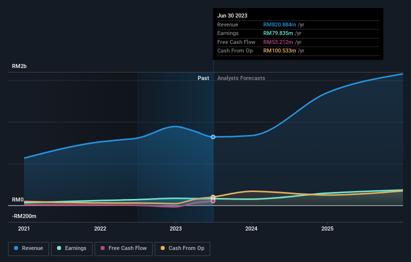Click the Free Cash Flow row label in tooltip

236,42
